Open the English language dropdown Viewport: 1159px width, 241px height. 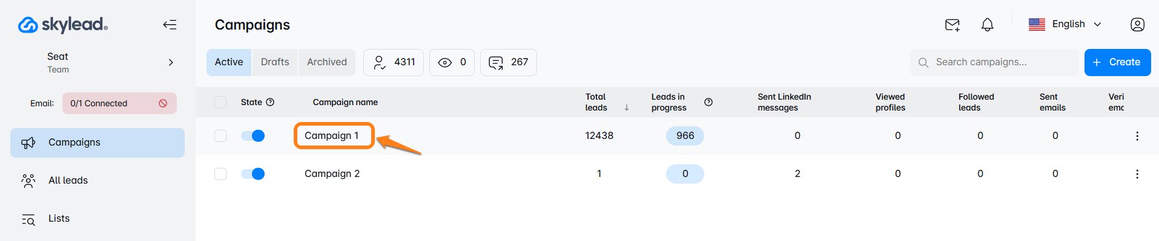click(1066, 24)
